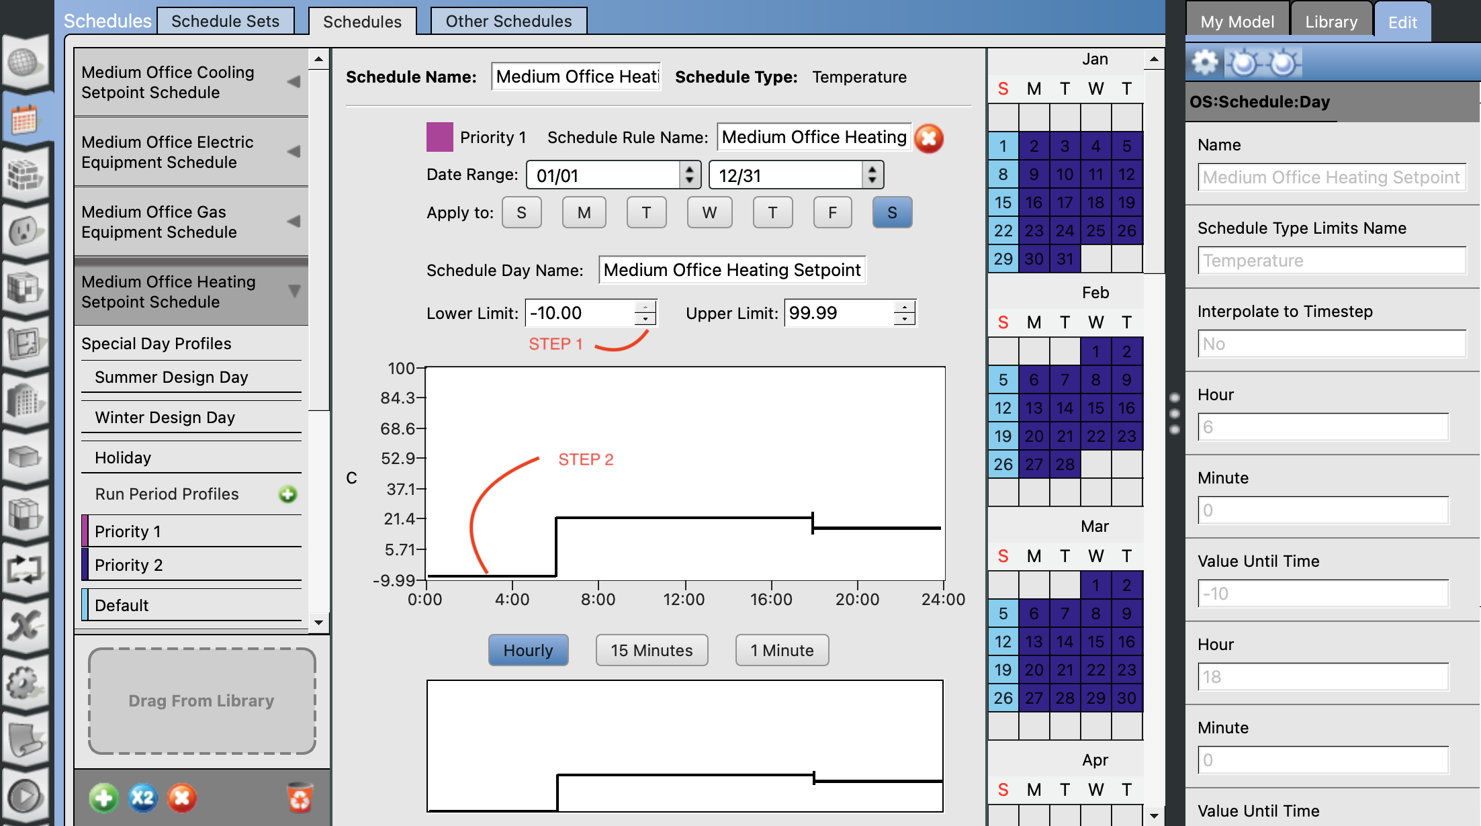Expand Medium Office Gas Equipment Schedule
Viewport: 1481px width, 826px height.
click(x=294, y=222)
